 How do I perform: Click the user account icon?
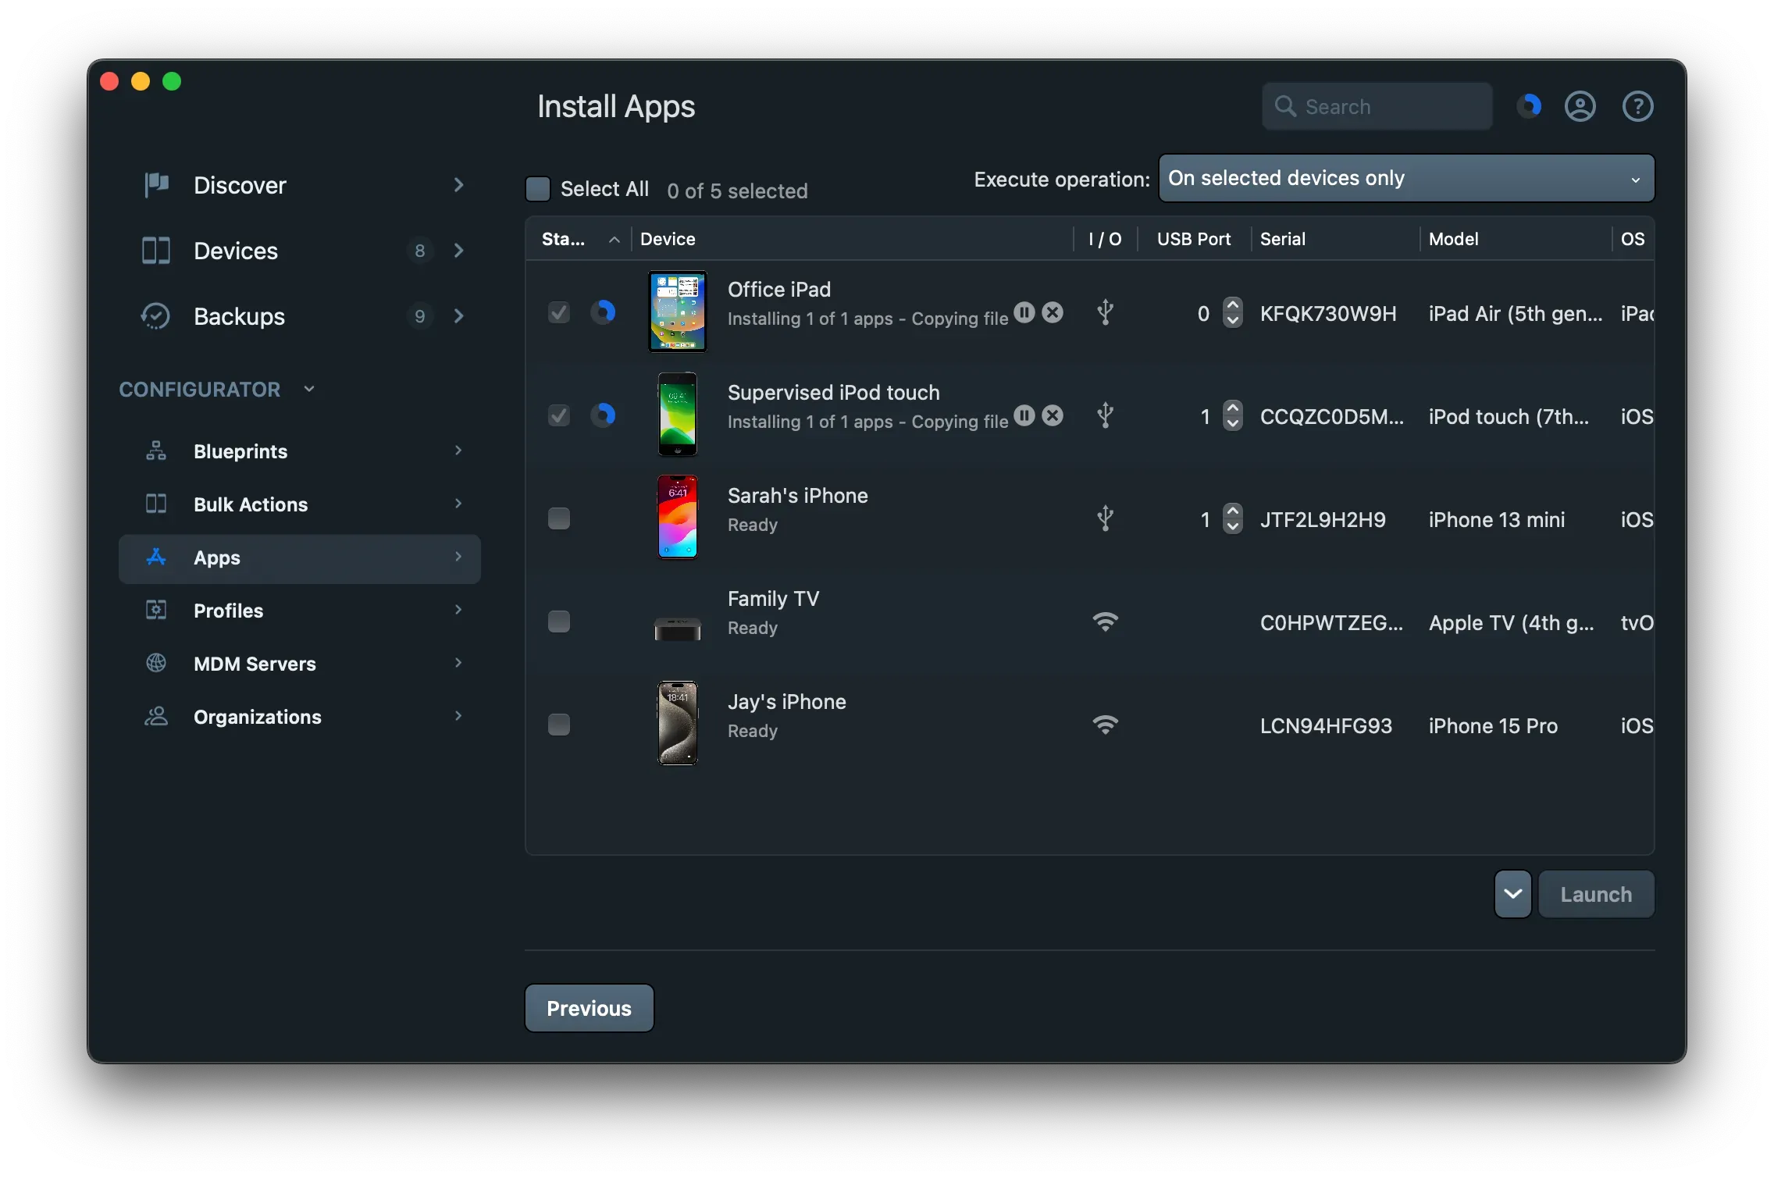[x=1580, y=106]
